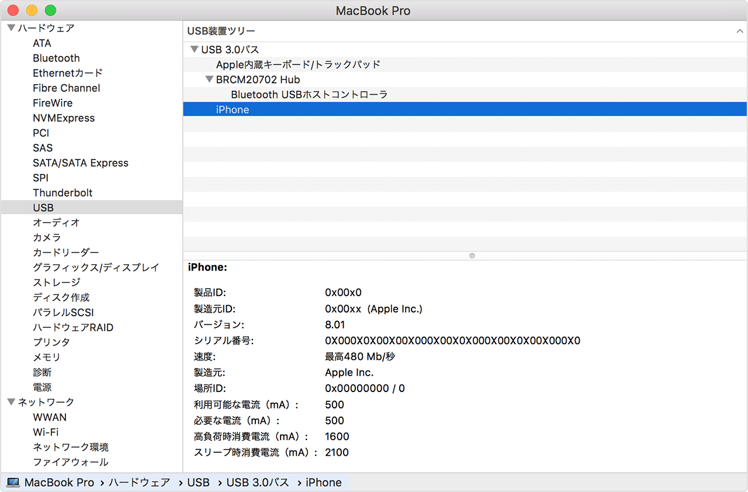Image resolution: width=748 pixels, height=492 pixels.
Task: Select WWAN under ネットワーク
Action: [50, 417]
